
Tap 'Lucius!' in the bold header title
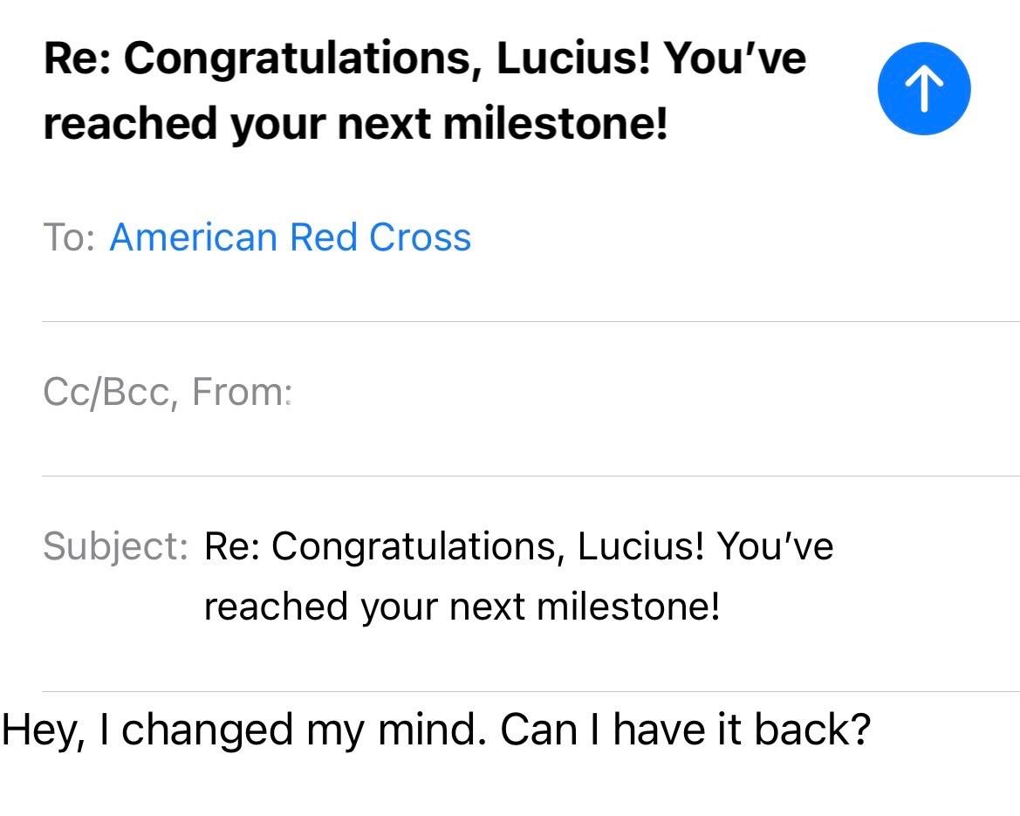click(x=573, y=58)
